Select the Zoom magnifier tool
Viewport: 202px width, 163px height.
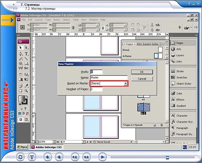[26, 91]
